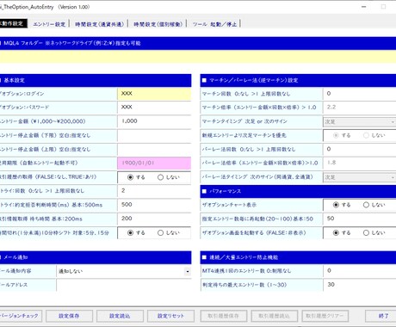
Task: Go to the ツール 起動/停止 tab
Action: (214, 24)
